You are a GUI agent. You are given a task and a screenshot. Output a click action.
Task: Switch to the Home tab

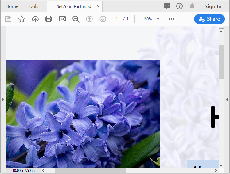12,6
